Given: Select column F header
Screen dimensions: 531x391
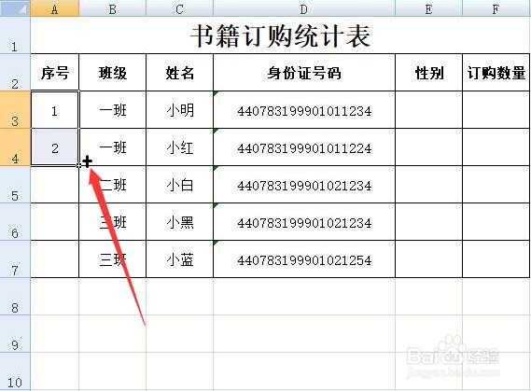Looking at the screenshot, I should (496, 8).
